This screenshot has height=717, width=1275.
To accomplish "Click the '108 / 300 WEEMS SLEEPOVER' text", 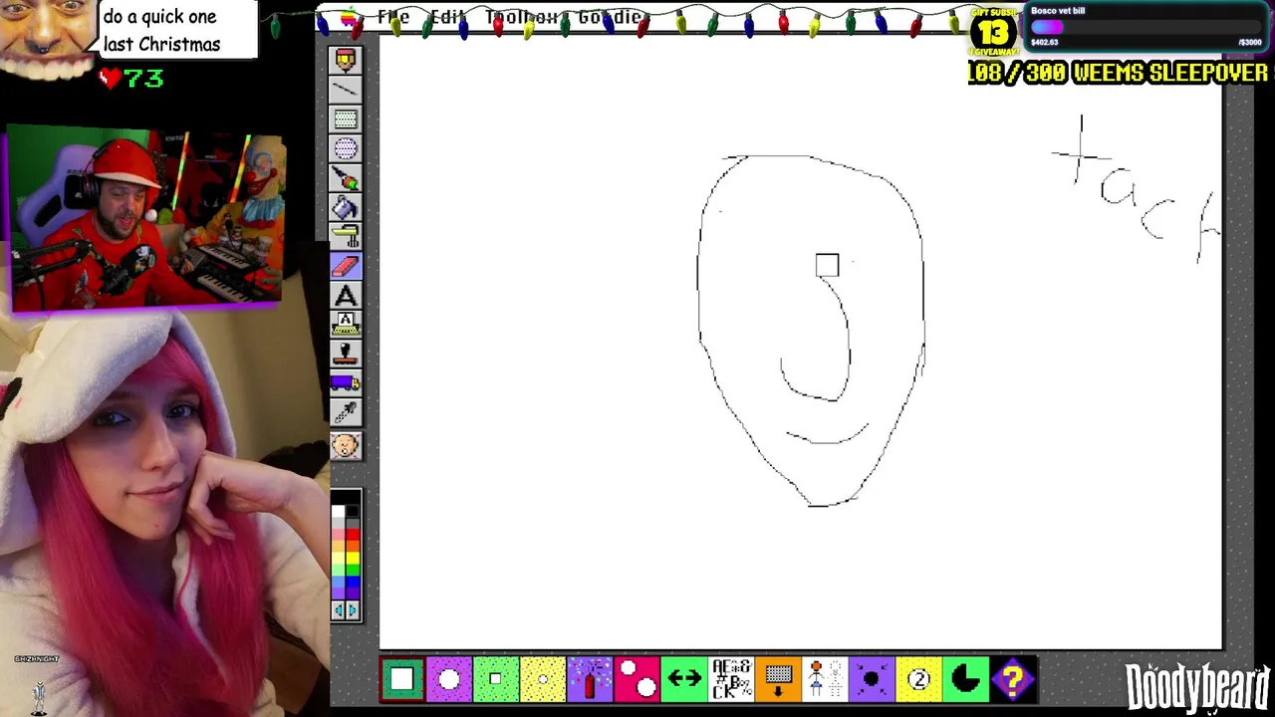I will (1118, 73).
